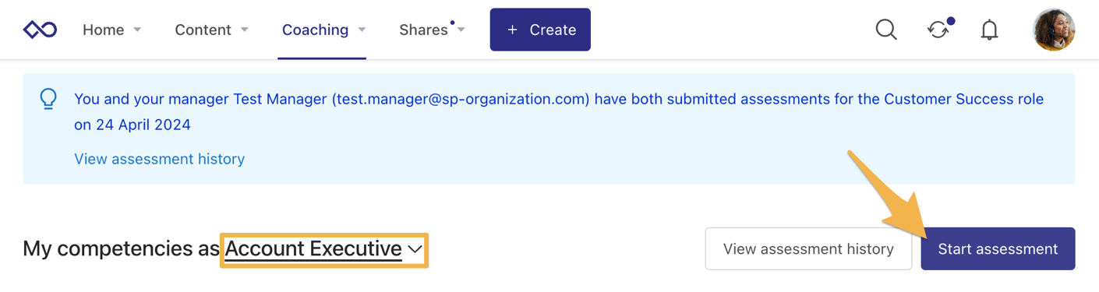Expand the Shares menu arrow
The height and width of the screenshot is (292, 1099).
[461, 30]
